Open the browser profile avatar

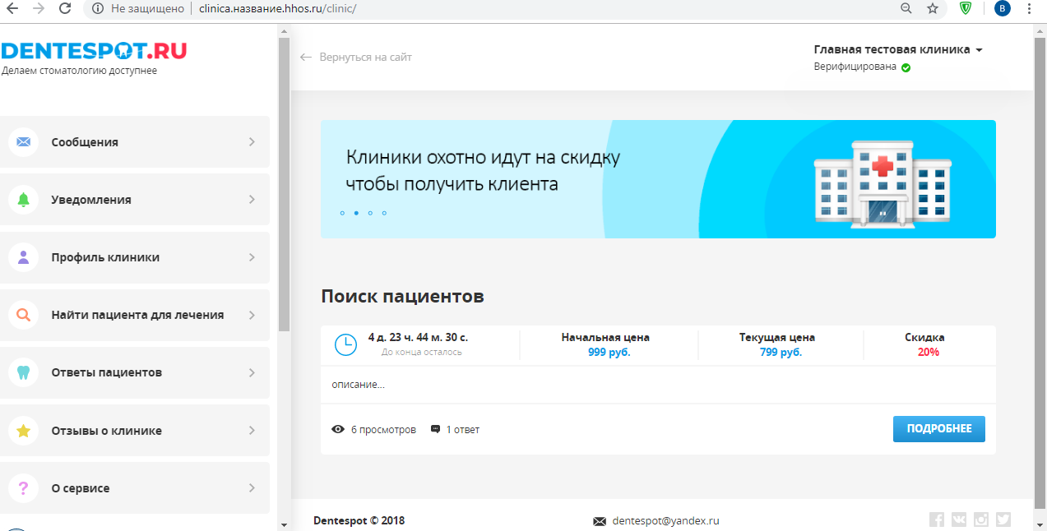pos(1002,8)
